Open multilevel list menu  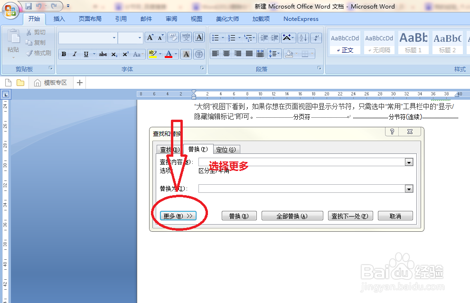click(249, 38)
